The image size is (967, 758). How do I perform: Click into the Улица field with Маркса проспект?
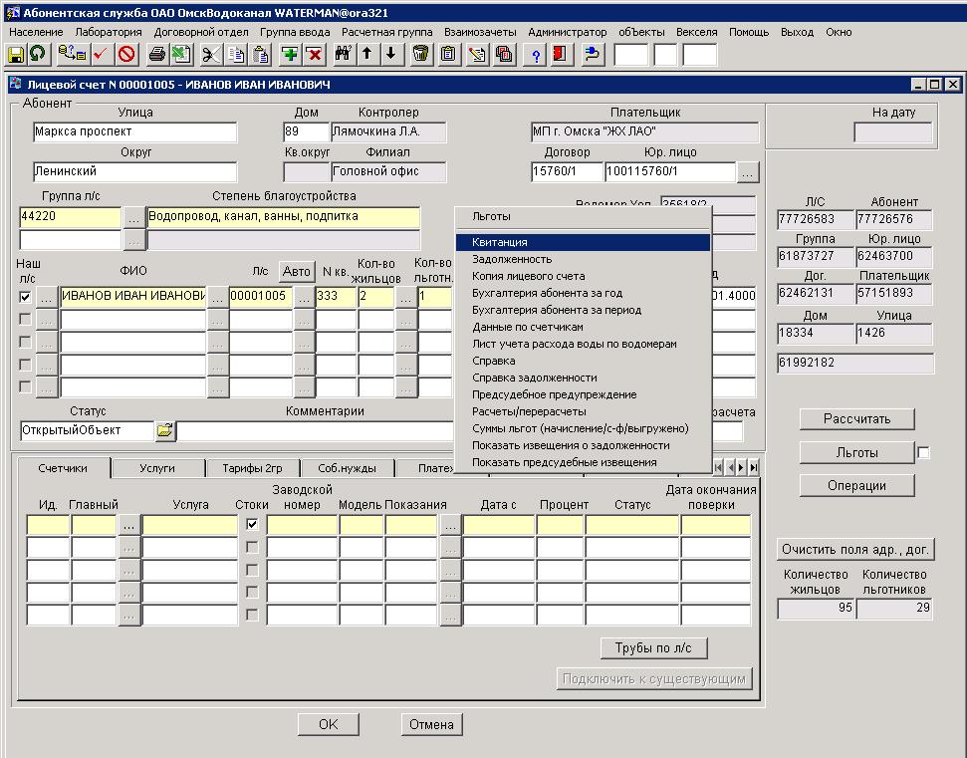click(134, 132)
